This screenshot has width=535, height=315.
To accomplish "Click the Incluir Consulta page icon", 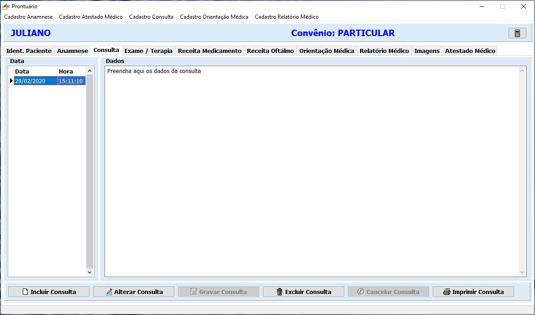I will [x=25, y=292].
